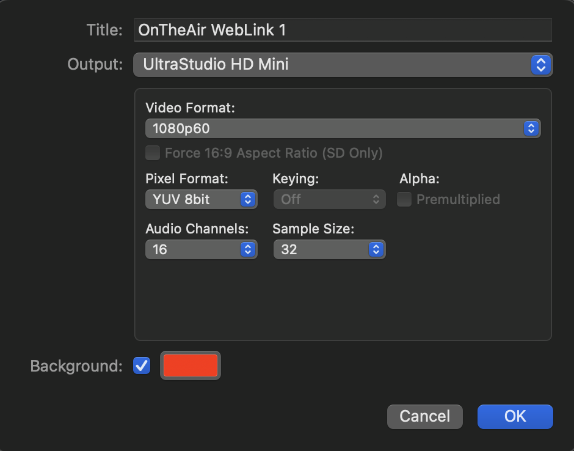Open the red Background color swatch
Image resolution: width=574 pixels, height=451 pixels.
point(191,365)
